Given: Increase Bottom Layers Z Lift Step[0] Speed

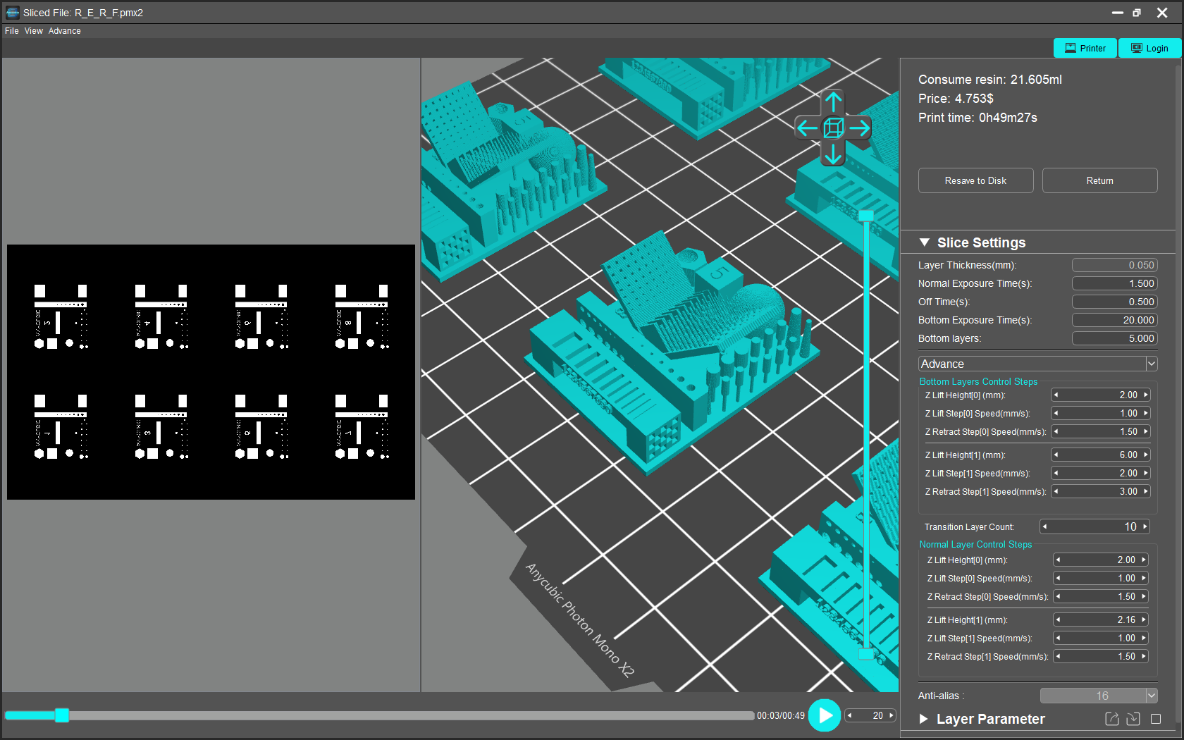Looking at the screenshot, I should point(1146,413).
